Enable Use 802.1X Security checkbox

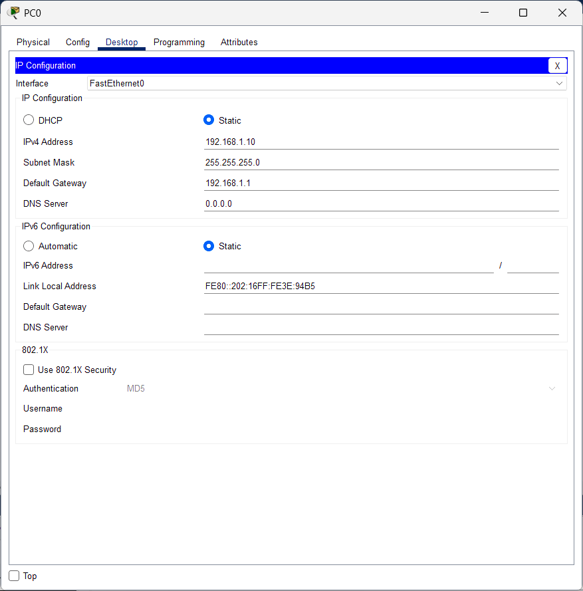[x=29, y=370]
